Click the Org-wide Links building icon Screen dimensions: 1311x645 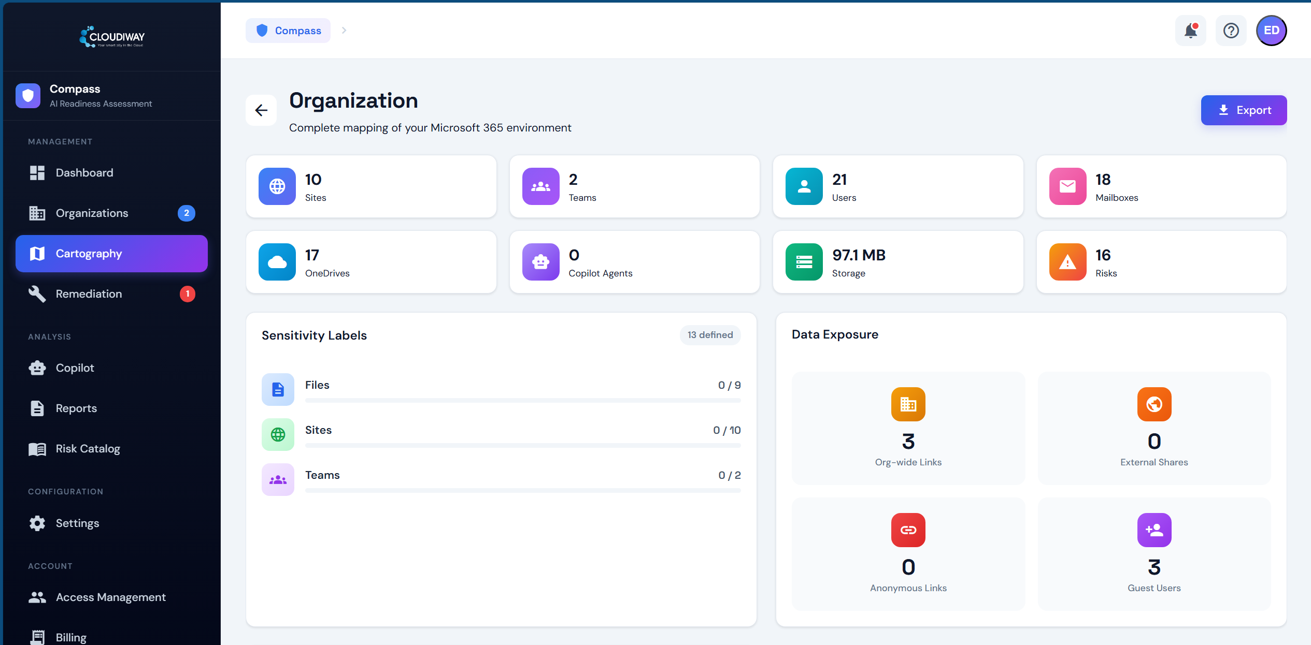[908, 404]
